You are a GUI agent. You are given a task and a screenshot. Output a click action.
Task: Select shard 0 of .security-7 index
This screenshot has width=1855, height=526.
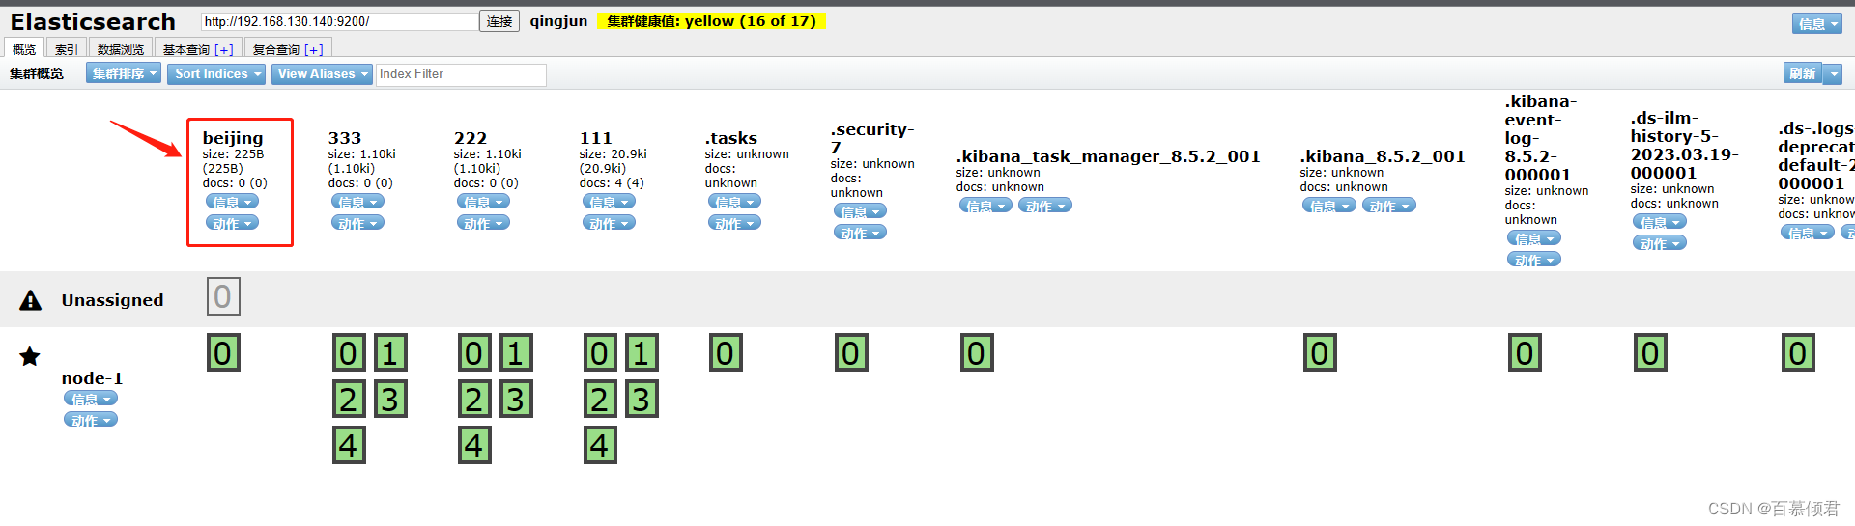click(851, 353)
